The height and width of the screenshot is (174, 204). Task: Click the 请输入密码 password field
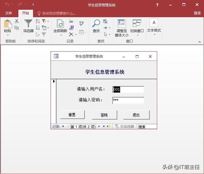tap(128, 100)
